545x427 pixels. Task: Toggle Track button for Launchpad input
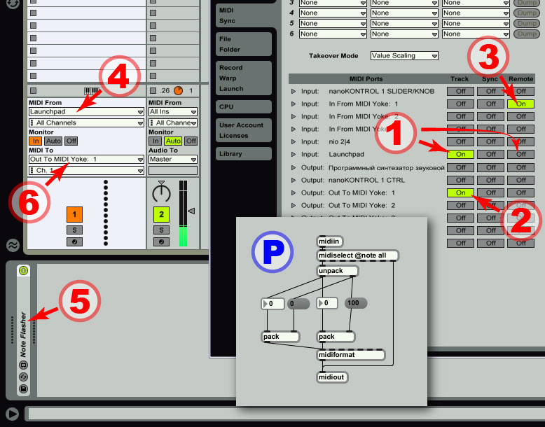coord(460,154)
